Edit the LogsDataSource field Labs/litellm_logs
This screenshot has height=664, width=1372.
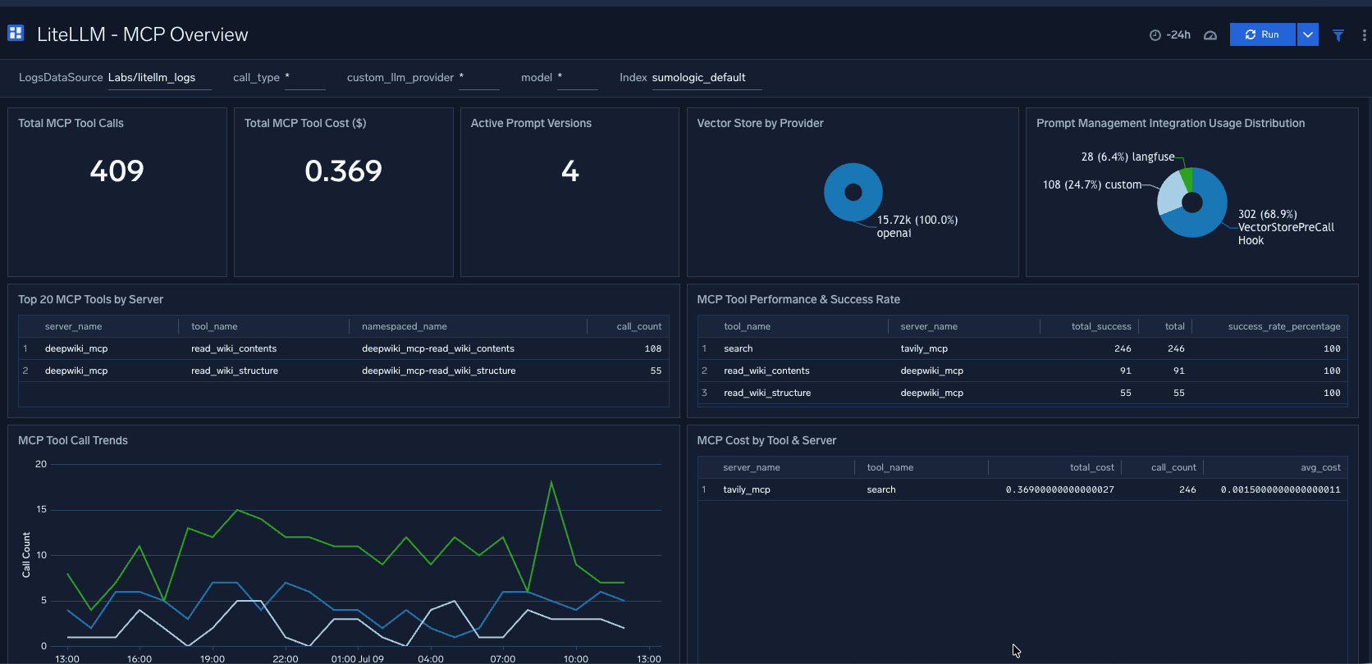[x=159, y=78]
